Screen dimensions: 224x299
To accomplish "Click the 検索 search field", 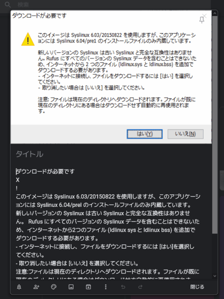I will [x=23, y=5].
